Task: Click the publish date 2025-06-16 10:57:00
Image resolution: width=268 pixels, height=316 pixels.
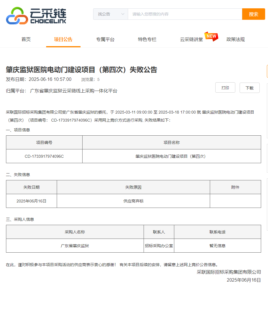Action: tap(50, 79)
